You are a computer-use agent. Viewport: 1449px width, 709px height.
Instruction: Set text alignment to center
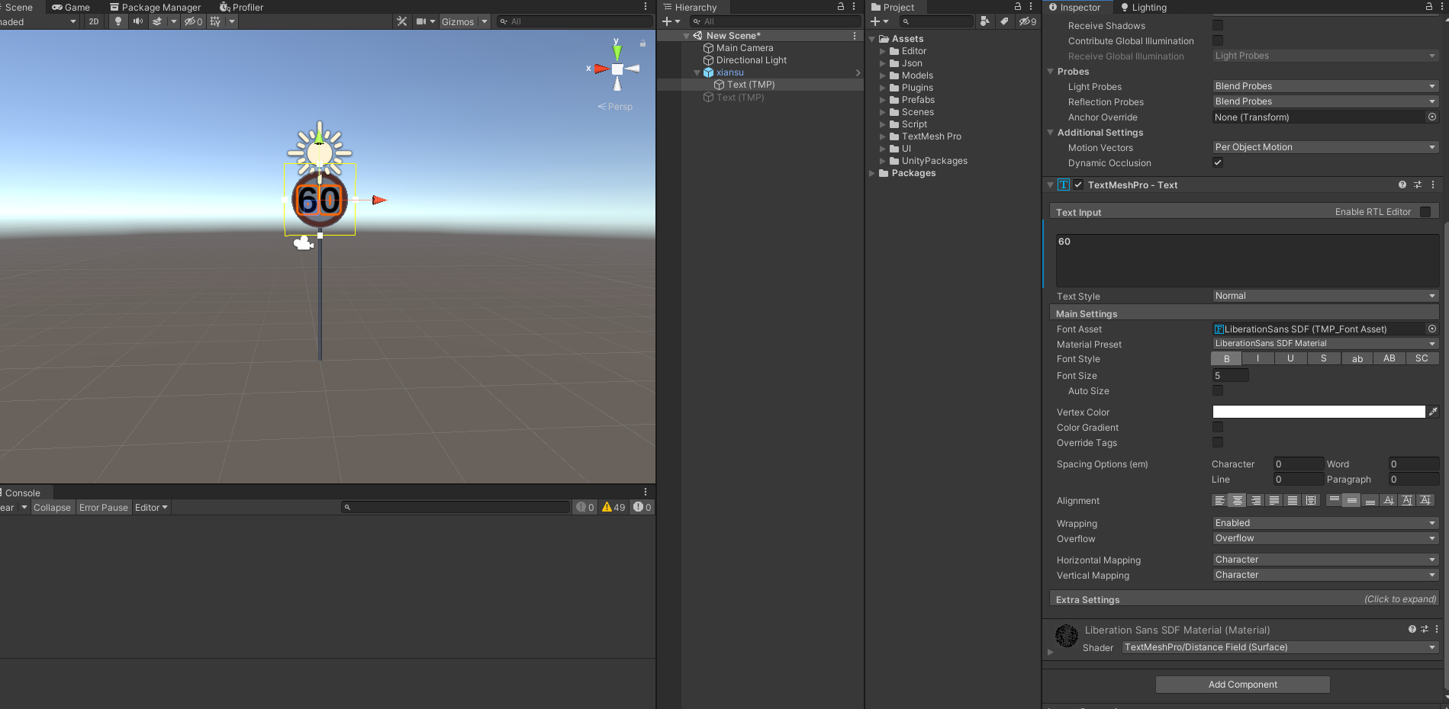click(1237, 500)
